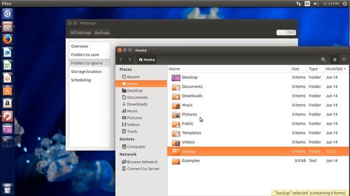Viewport: 350px width, 196px height.
Task: Click Browse Network in sidebar
Action: pos(141,162)
